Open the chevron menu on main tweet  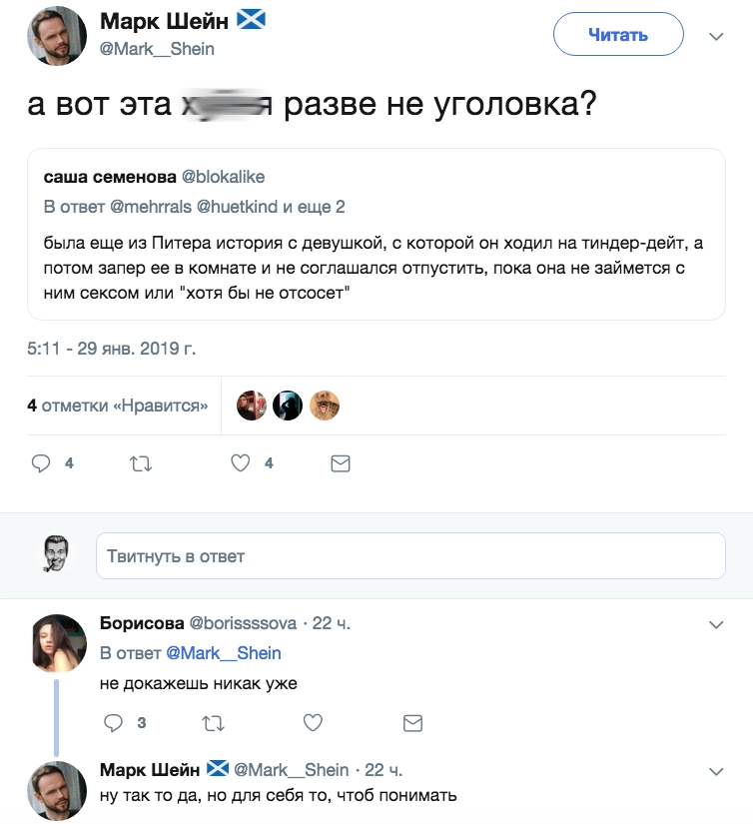pos(715,36)
